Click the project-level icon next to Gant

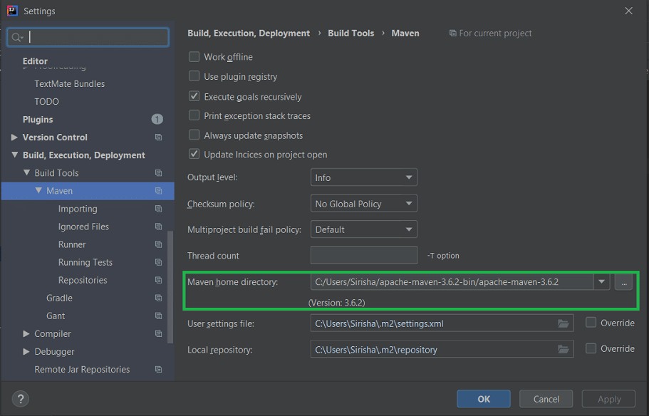pos(159,316)
